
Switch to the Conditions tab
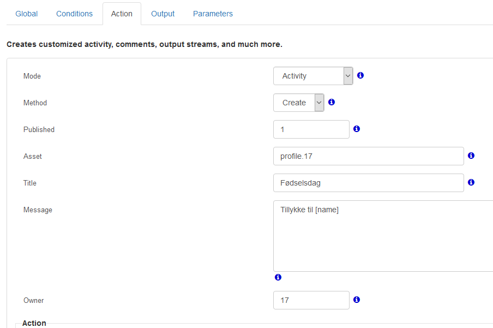(x=75, y=14)
